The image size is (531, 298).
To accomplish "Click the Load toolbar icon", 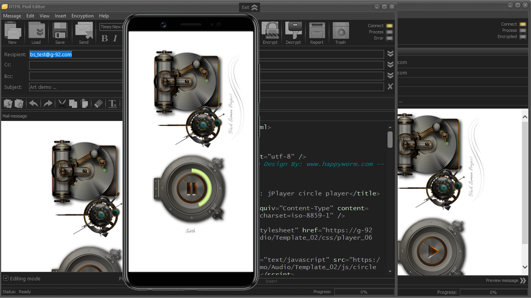I will click(36, 33).
